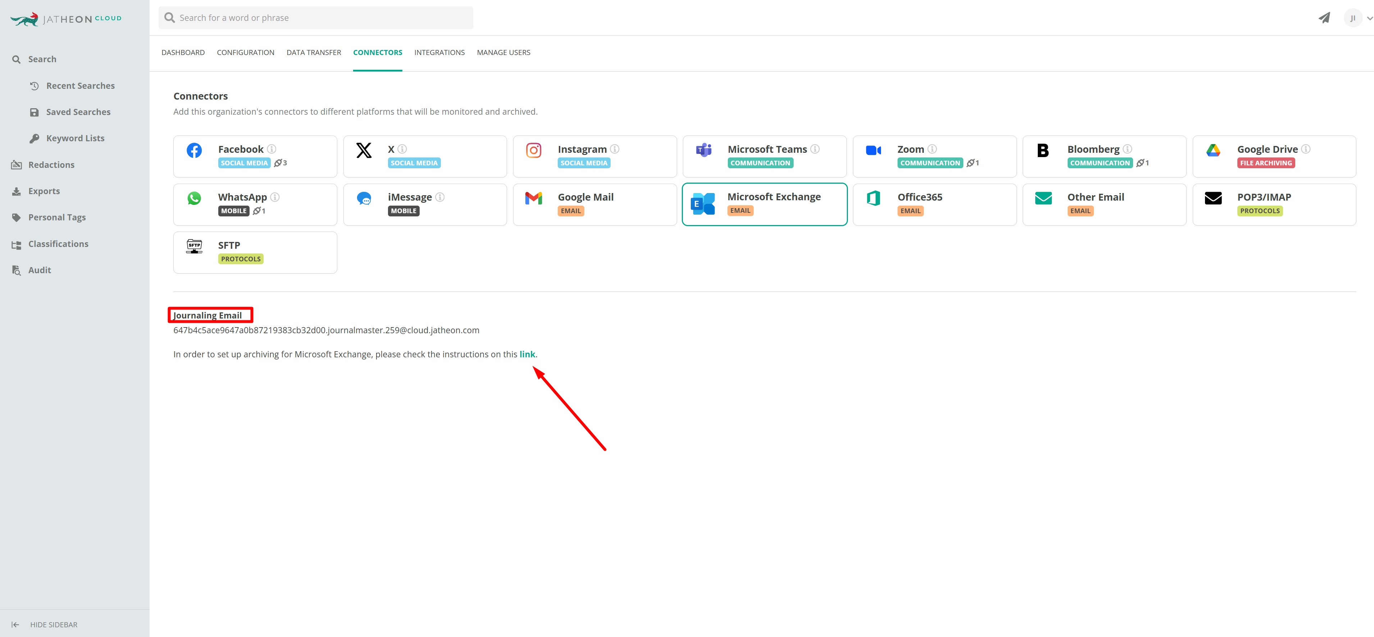Show the Zoom connector info icon

coord(932,149)
